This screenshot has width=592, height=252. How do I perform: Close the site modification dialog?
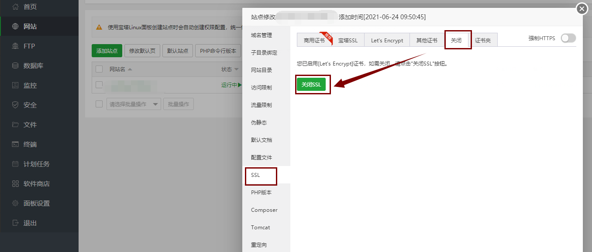(x=582, y=8)
